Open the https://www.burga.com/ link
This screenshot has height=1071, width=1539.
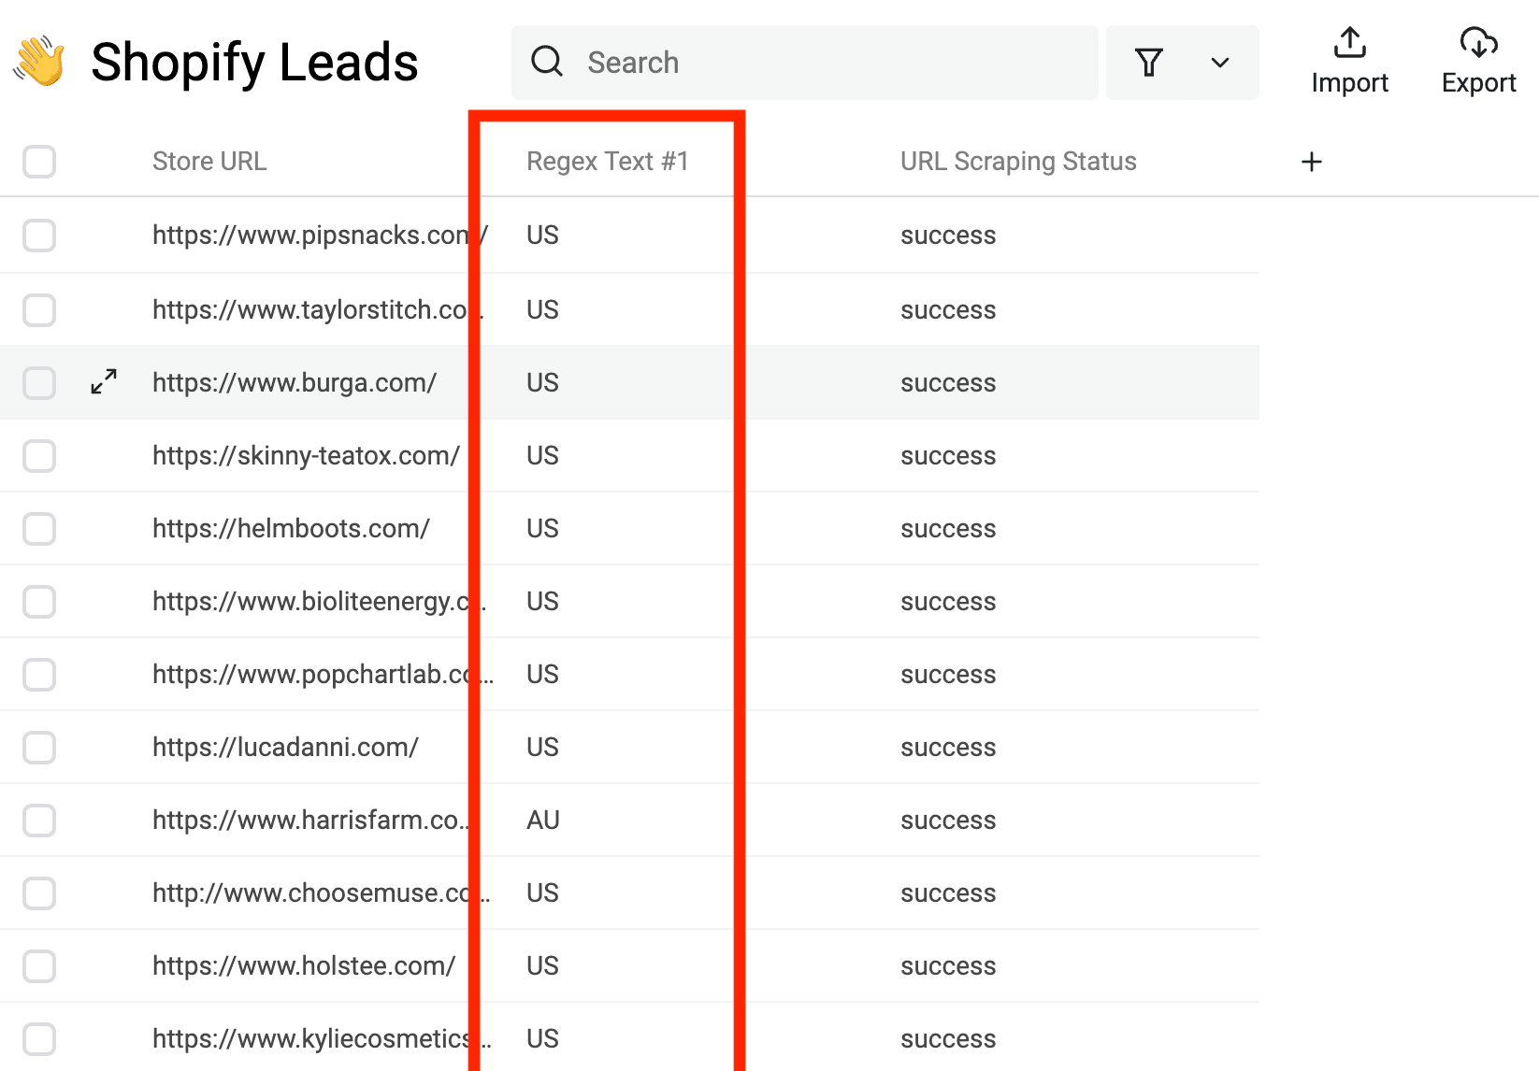[x=295, y=382]
